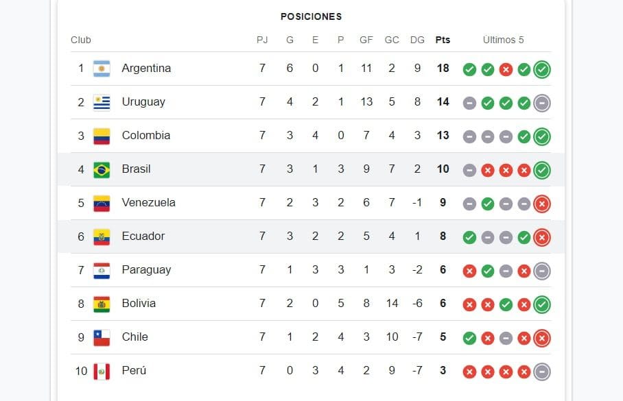Click the Perú flag icon

coord(102,371)
